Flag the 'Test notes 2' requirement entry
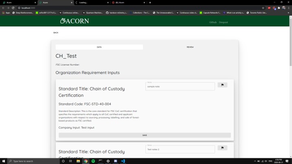292x164 pixels. click(x=222, y=148)
